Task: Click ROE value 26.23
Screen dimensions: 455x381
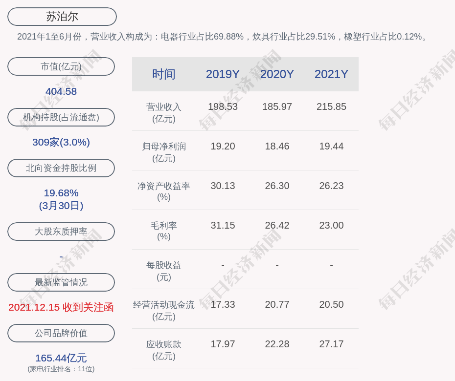Action: point(331,186)
